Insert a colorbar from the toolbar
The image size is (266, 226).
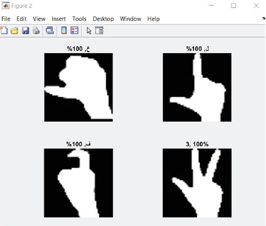(x=64, y=31)
